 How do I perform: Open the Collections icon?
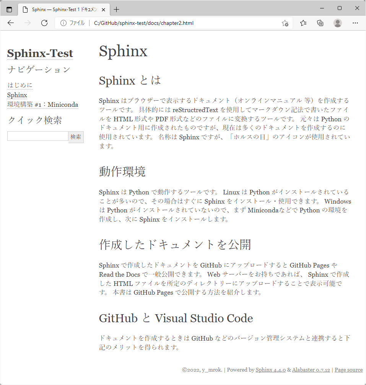tap(320, 23)
